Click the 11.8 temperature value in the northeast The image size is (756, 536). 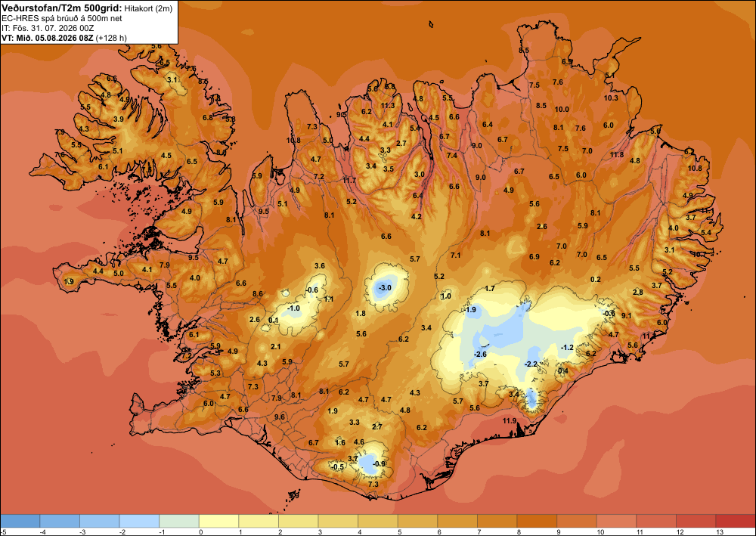(617, 155)
